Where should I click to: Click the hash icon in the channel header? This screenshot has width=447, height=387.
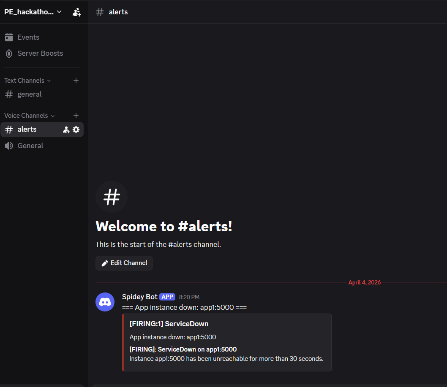pos(100,12)
